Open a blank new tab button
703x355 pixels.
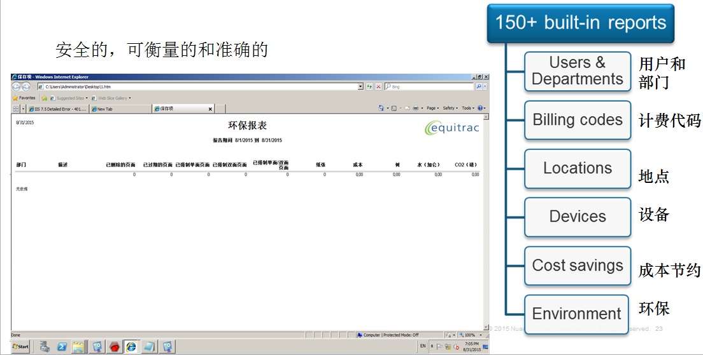tap(220, 109)
